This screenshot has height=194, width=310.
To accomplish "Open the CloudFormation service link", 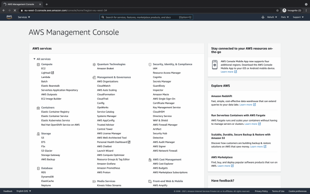I will point(106,95).
